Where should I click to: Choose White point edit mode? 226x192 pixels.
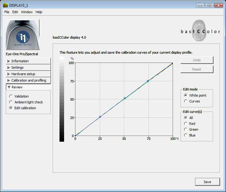tap(186, 95)
